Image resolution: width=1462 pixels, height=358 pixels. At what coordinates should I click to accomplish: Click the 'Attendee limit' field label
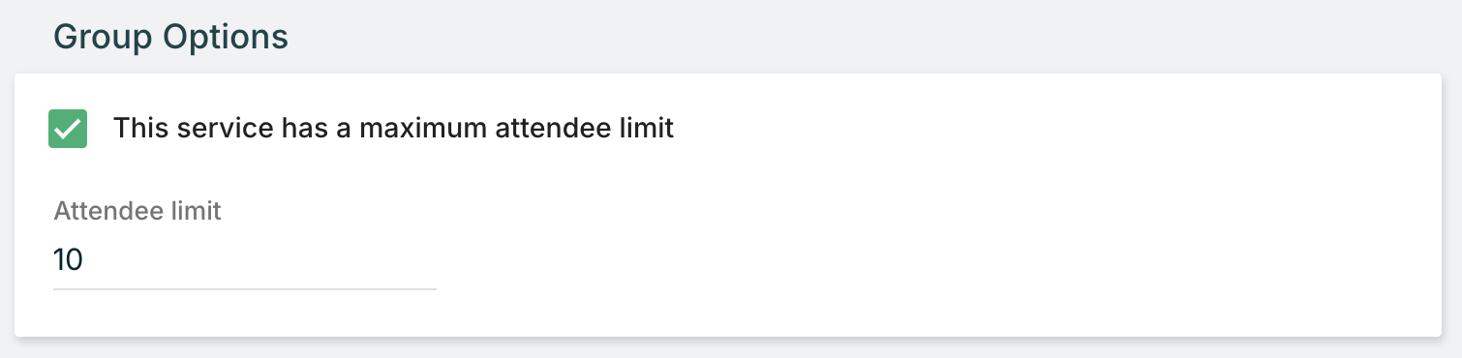137,211
